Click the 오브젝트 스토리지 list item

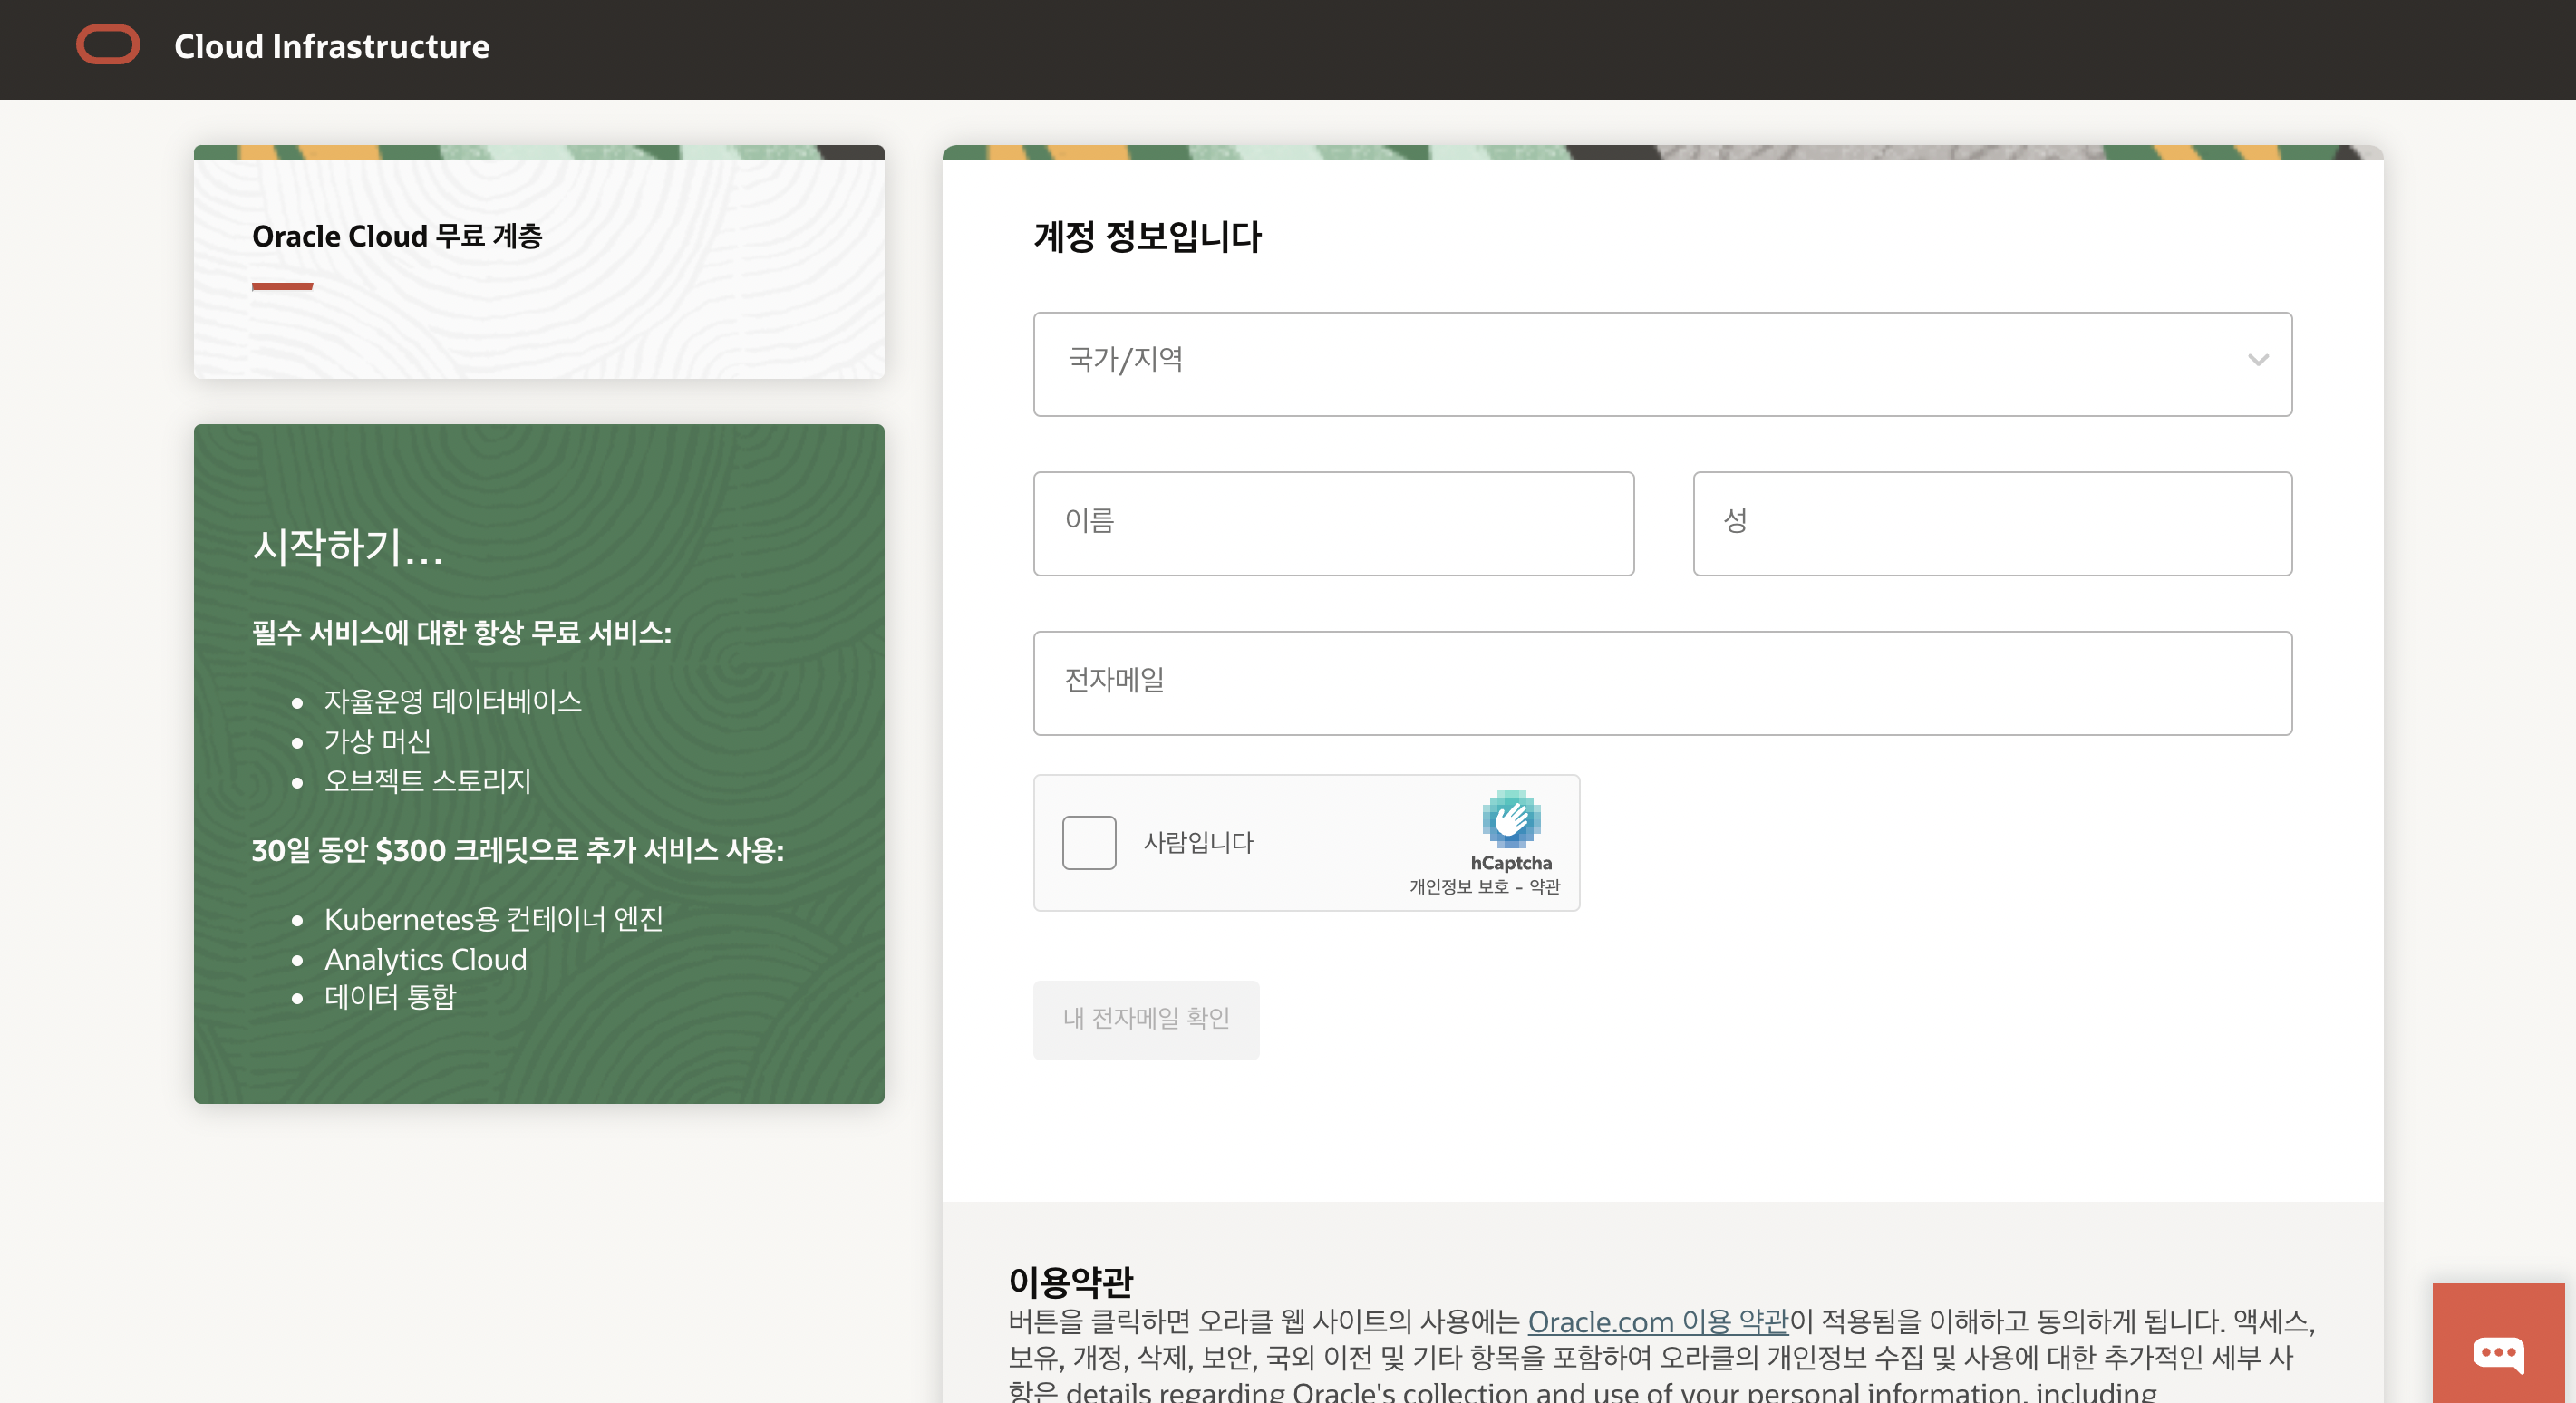[428, 781]
